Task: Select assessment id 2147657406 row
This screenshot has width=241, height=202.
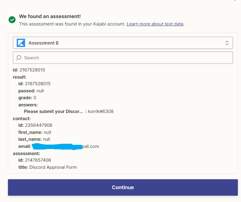Action: pos(35,160)
